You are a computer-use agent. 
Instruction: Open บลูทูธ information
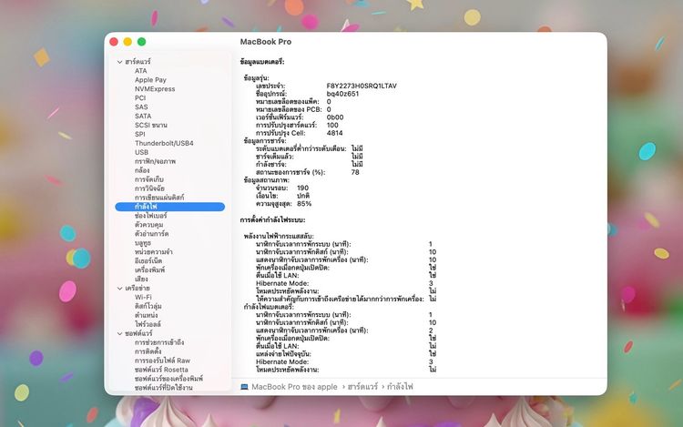tap(143, 243)
